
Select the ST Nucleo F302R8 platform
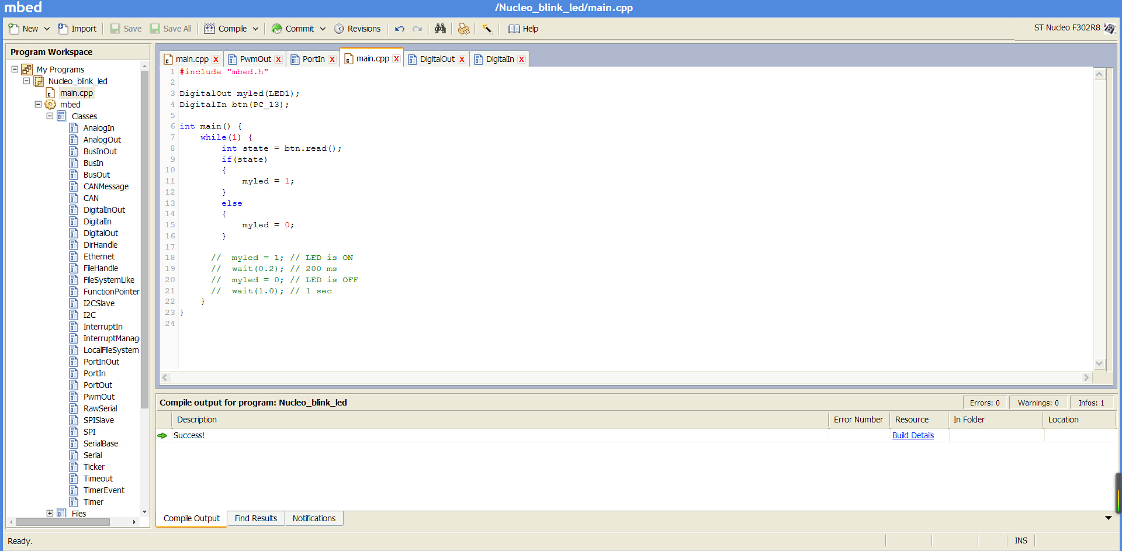[x=1074, y=27]
